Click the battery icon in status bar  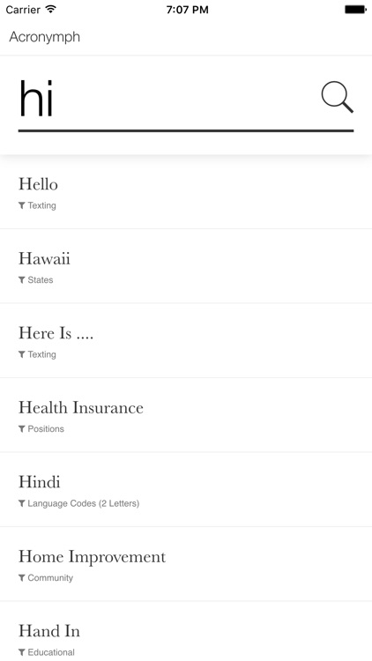pyautogui.click(x=355, y=10)
